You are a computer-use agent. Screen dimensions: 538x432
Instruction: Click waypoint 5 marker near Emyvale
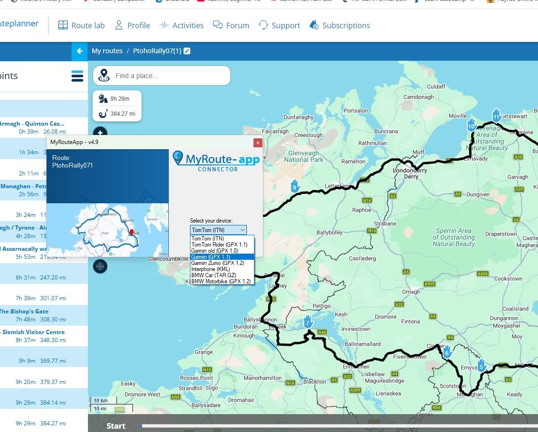pyautogui.click(x=482, y=365)
